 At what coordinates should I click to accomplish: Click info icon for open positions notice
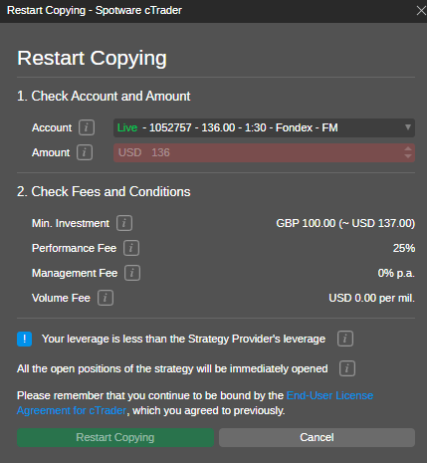[x=347, y=368]
